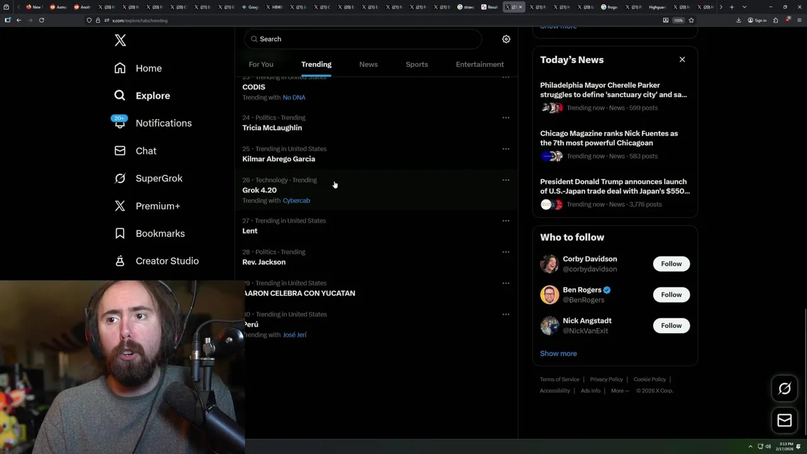This screenshot has height=454, width=807.
Task: Open the Lent trending topic
Action: click(250, 231)
